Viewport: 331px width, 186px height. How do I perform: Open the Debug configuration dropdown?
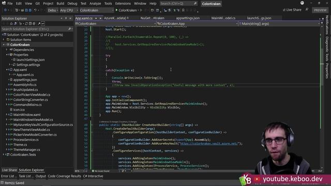click(x=53, y=10)
